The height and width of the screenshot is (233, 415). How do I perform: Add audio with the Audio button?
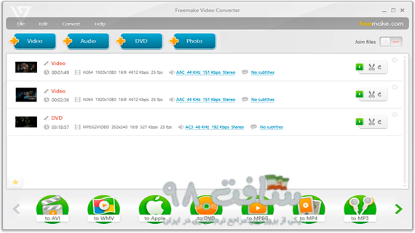(x=86, y=41)
